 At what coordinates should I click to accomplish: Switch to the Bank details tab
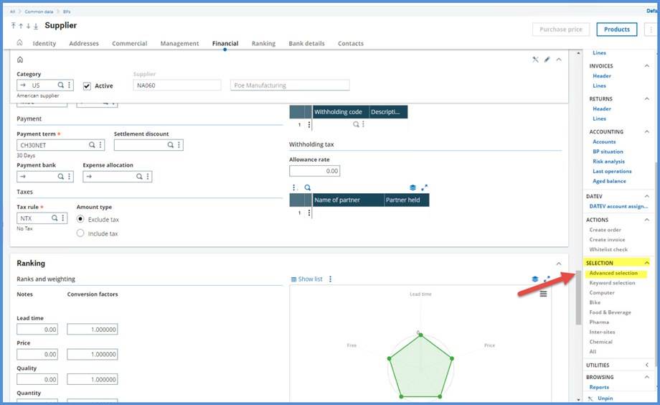(x=306, y=44)
